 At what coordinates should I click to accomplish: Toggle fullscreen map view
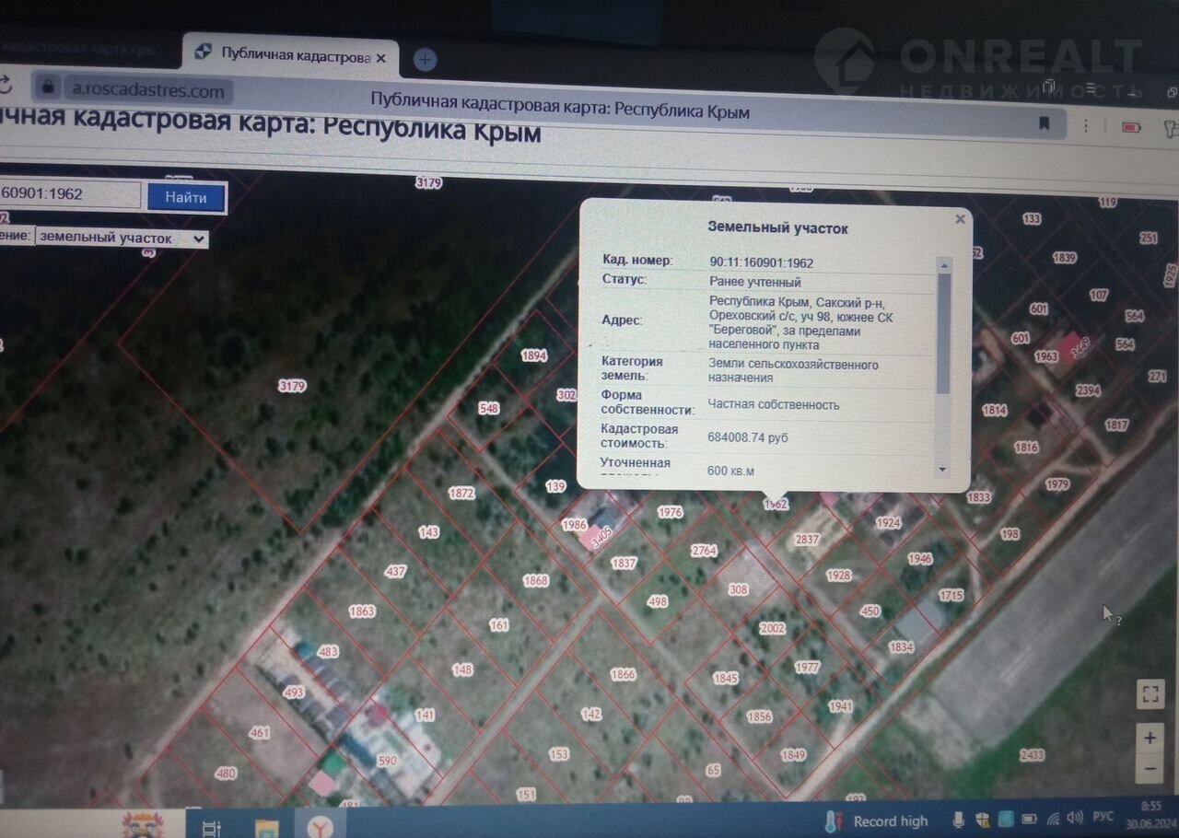click(1150, 694)
